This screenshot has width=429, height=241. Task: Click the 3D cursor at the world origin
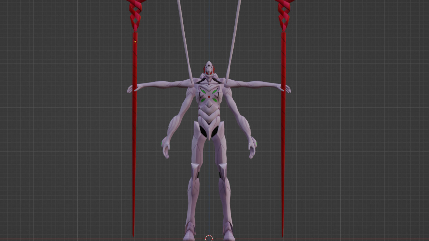(209, 238)
